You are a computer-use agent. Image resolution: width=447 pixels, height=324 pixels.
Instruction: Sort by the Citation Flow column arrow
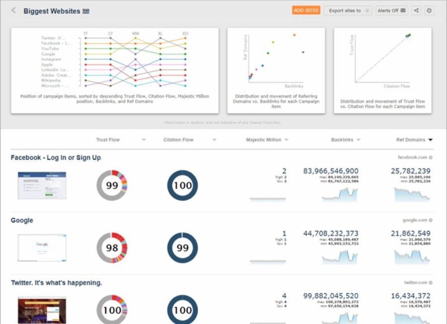tap(215, 140)
